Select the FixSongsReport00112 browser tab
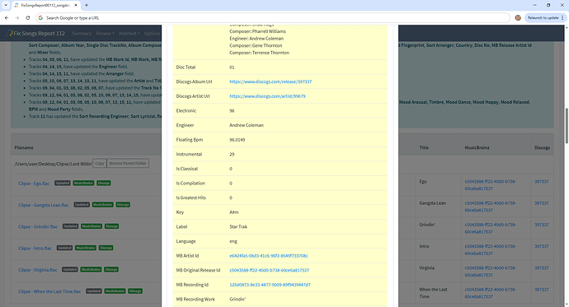This screenshot has width=569, height=307. pos(45,6)
